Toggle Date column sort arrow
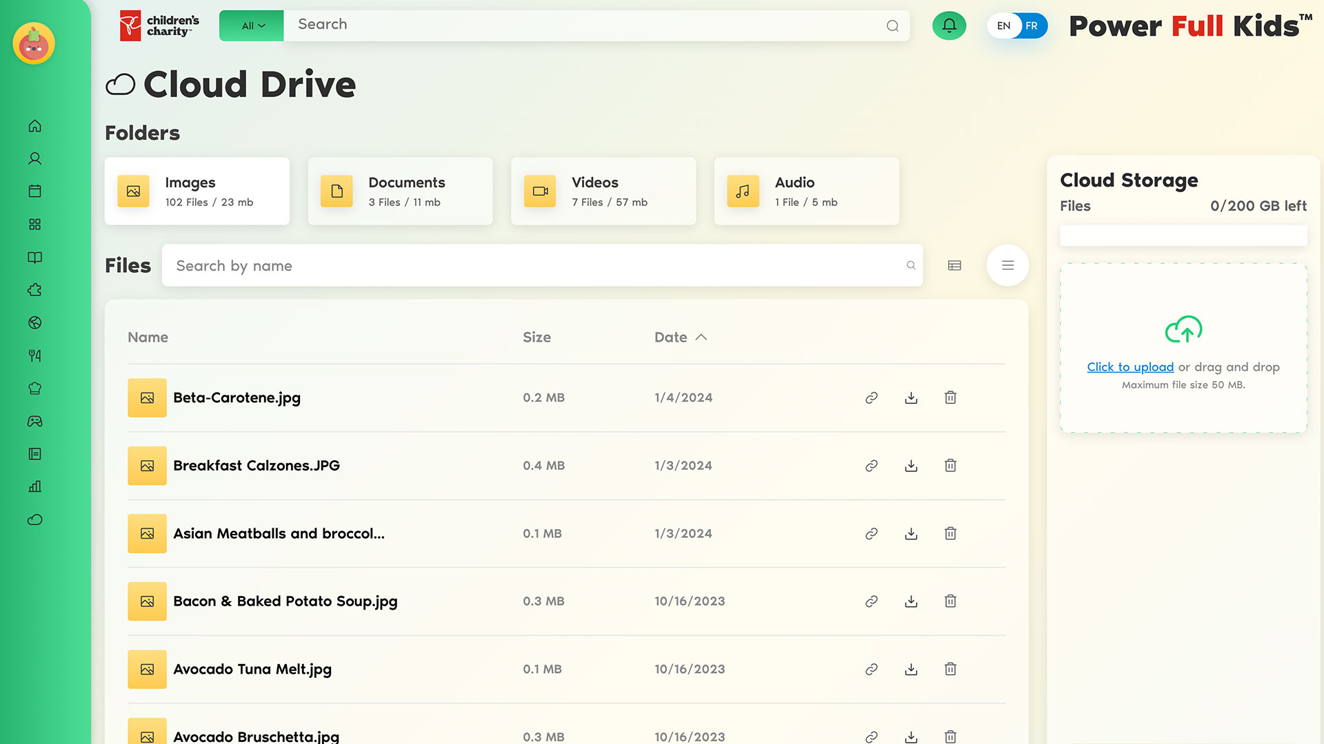 tap(701, 338)
